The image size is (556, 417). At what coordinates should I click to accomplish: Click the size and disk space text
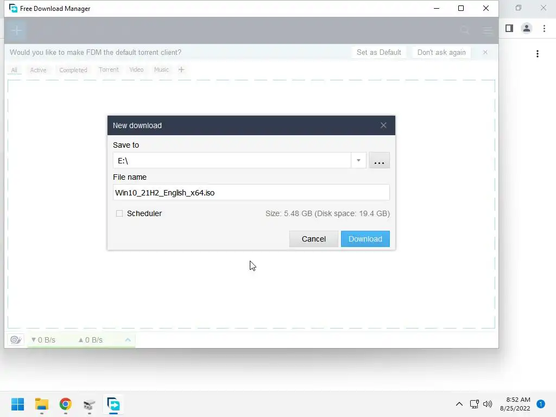(327, 213)
